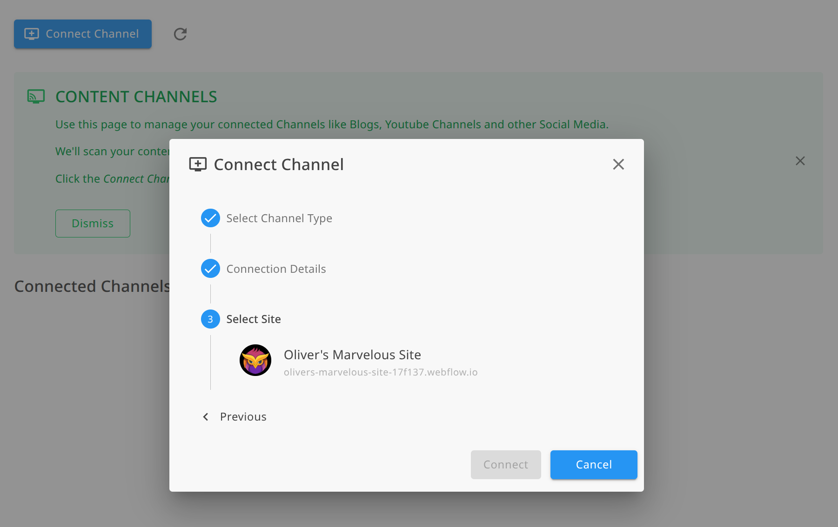The height and width of the screenshot is (527, 838).
Task: Click the checkmark icon for Connection Details step
Action: coord(210,269)
